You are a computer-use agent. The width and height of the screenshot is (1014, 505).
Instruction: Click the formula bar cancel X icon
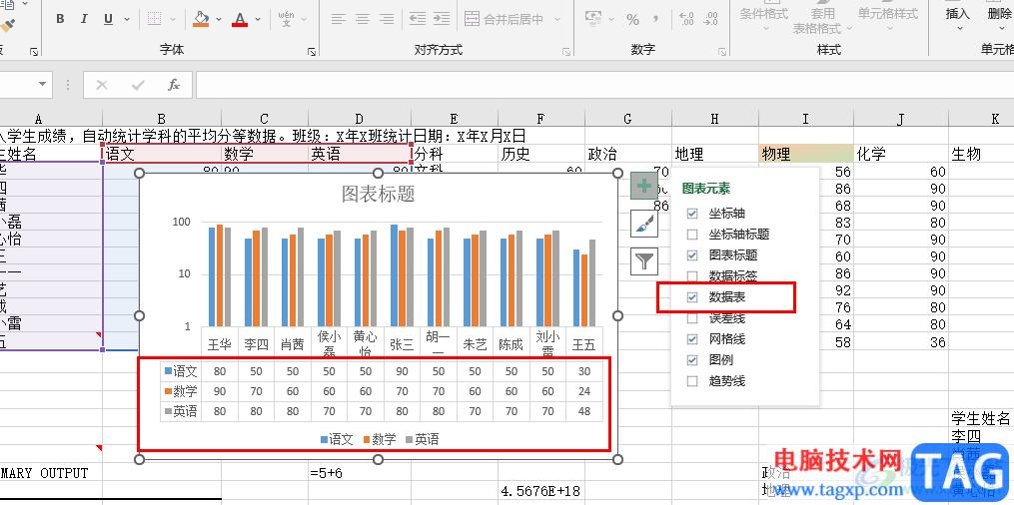(102, 85)
